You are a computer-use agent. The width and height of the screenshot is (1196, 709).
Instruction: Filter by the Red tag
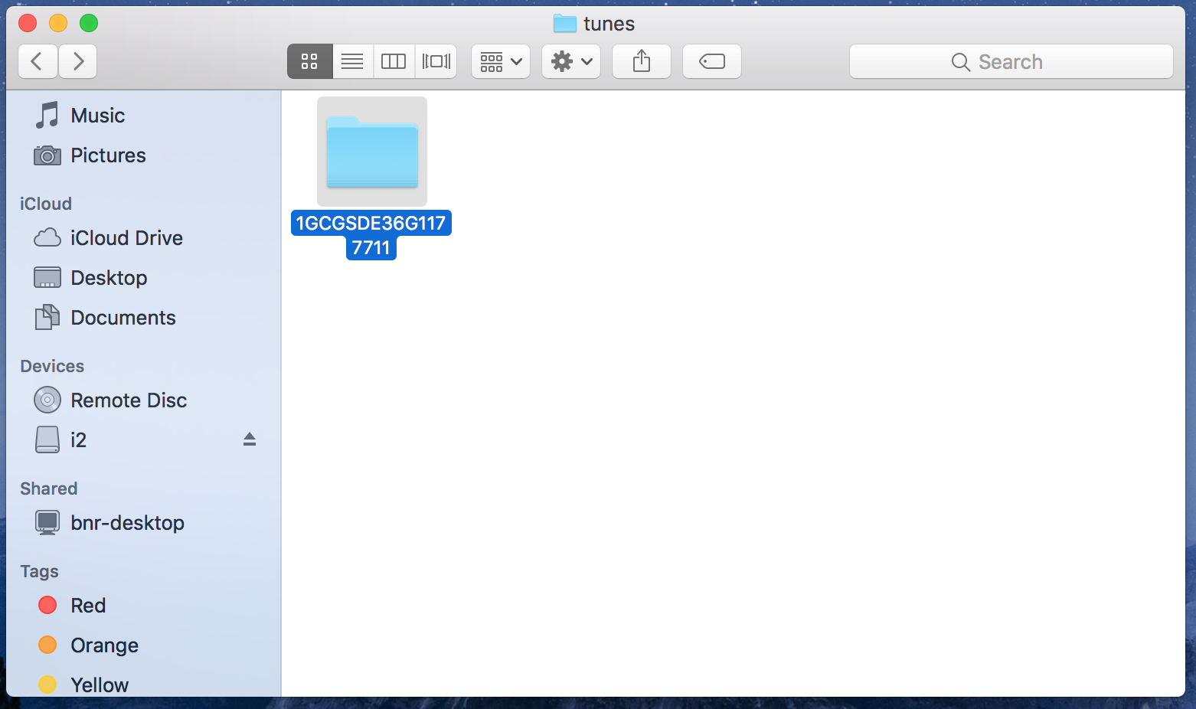pyautogui.click(x=143, y=606)
